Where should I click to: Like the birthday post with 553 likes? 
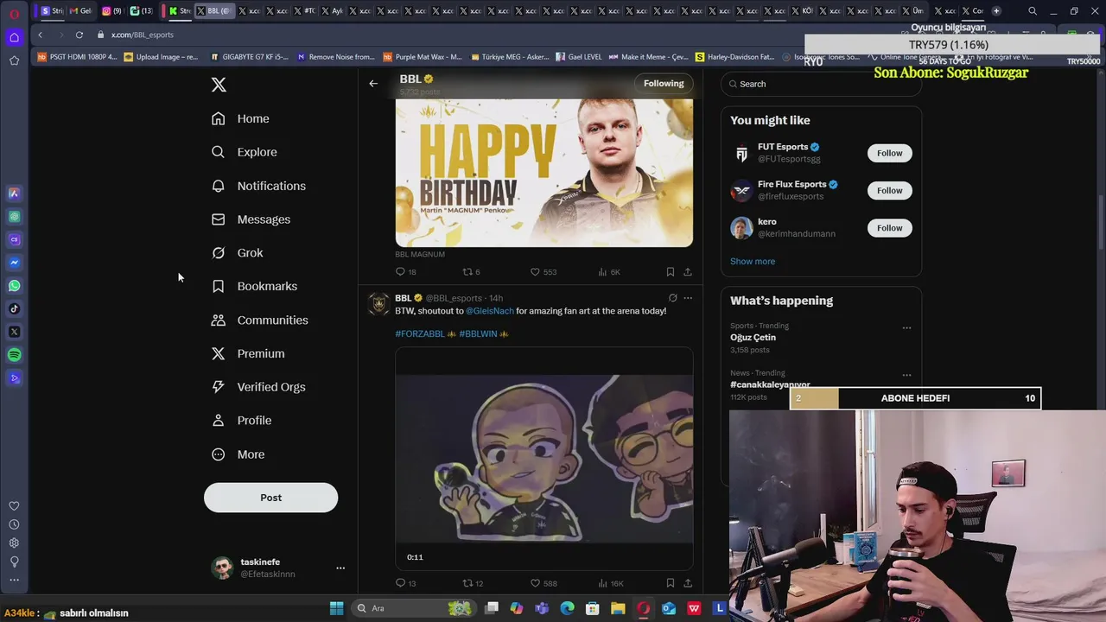click(x=543, y=272)
